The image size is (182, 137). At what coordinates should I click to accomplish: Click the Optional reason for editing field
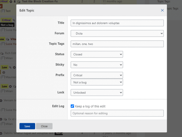coord(117,113)
